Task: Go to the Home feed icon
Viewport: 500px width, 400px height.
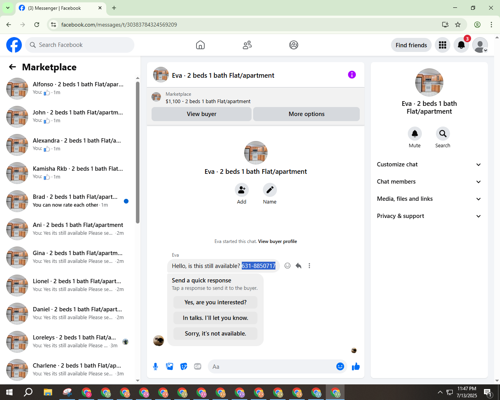Action: [x=200, y=45]
